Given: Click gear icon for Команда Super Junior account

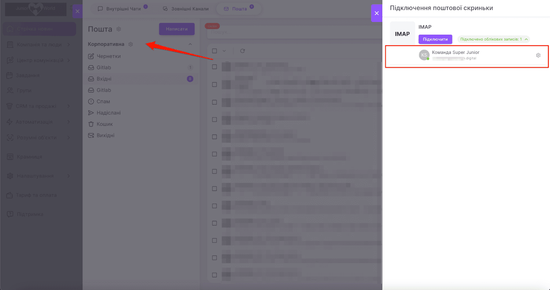Looking at the screenshot, I should pos(538,55).
